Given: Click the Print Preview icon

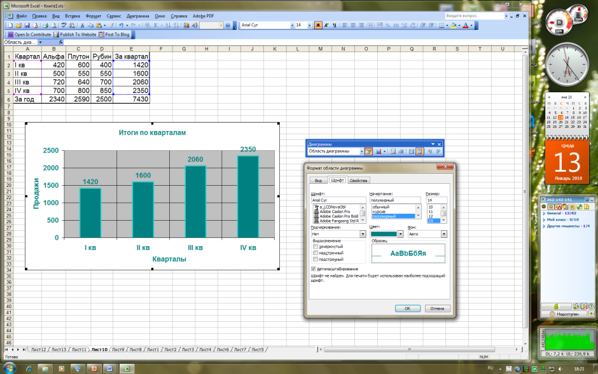Looking at the screenshot, I should tap(53, 25).
